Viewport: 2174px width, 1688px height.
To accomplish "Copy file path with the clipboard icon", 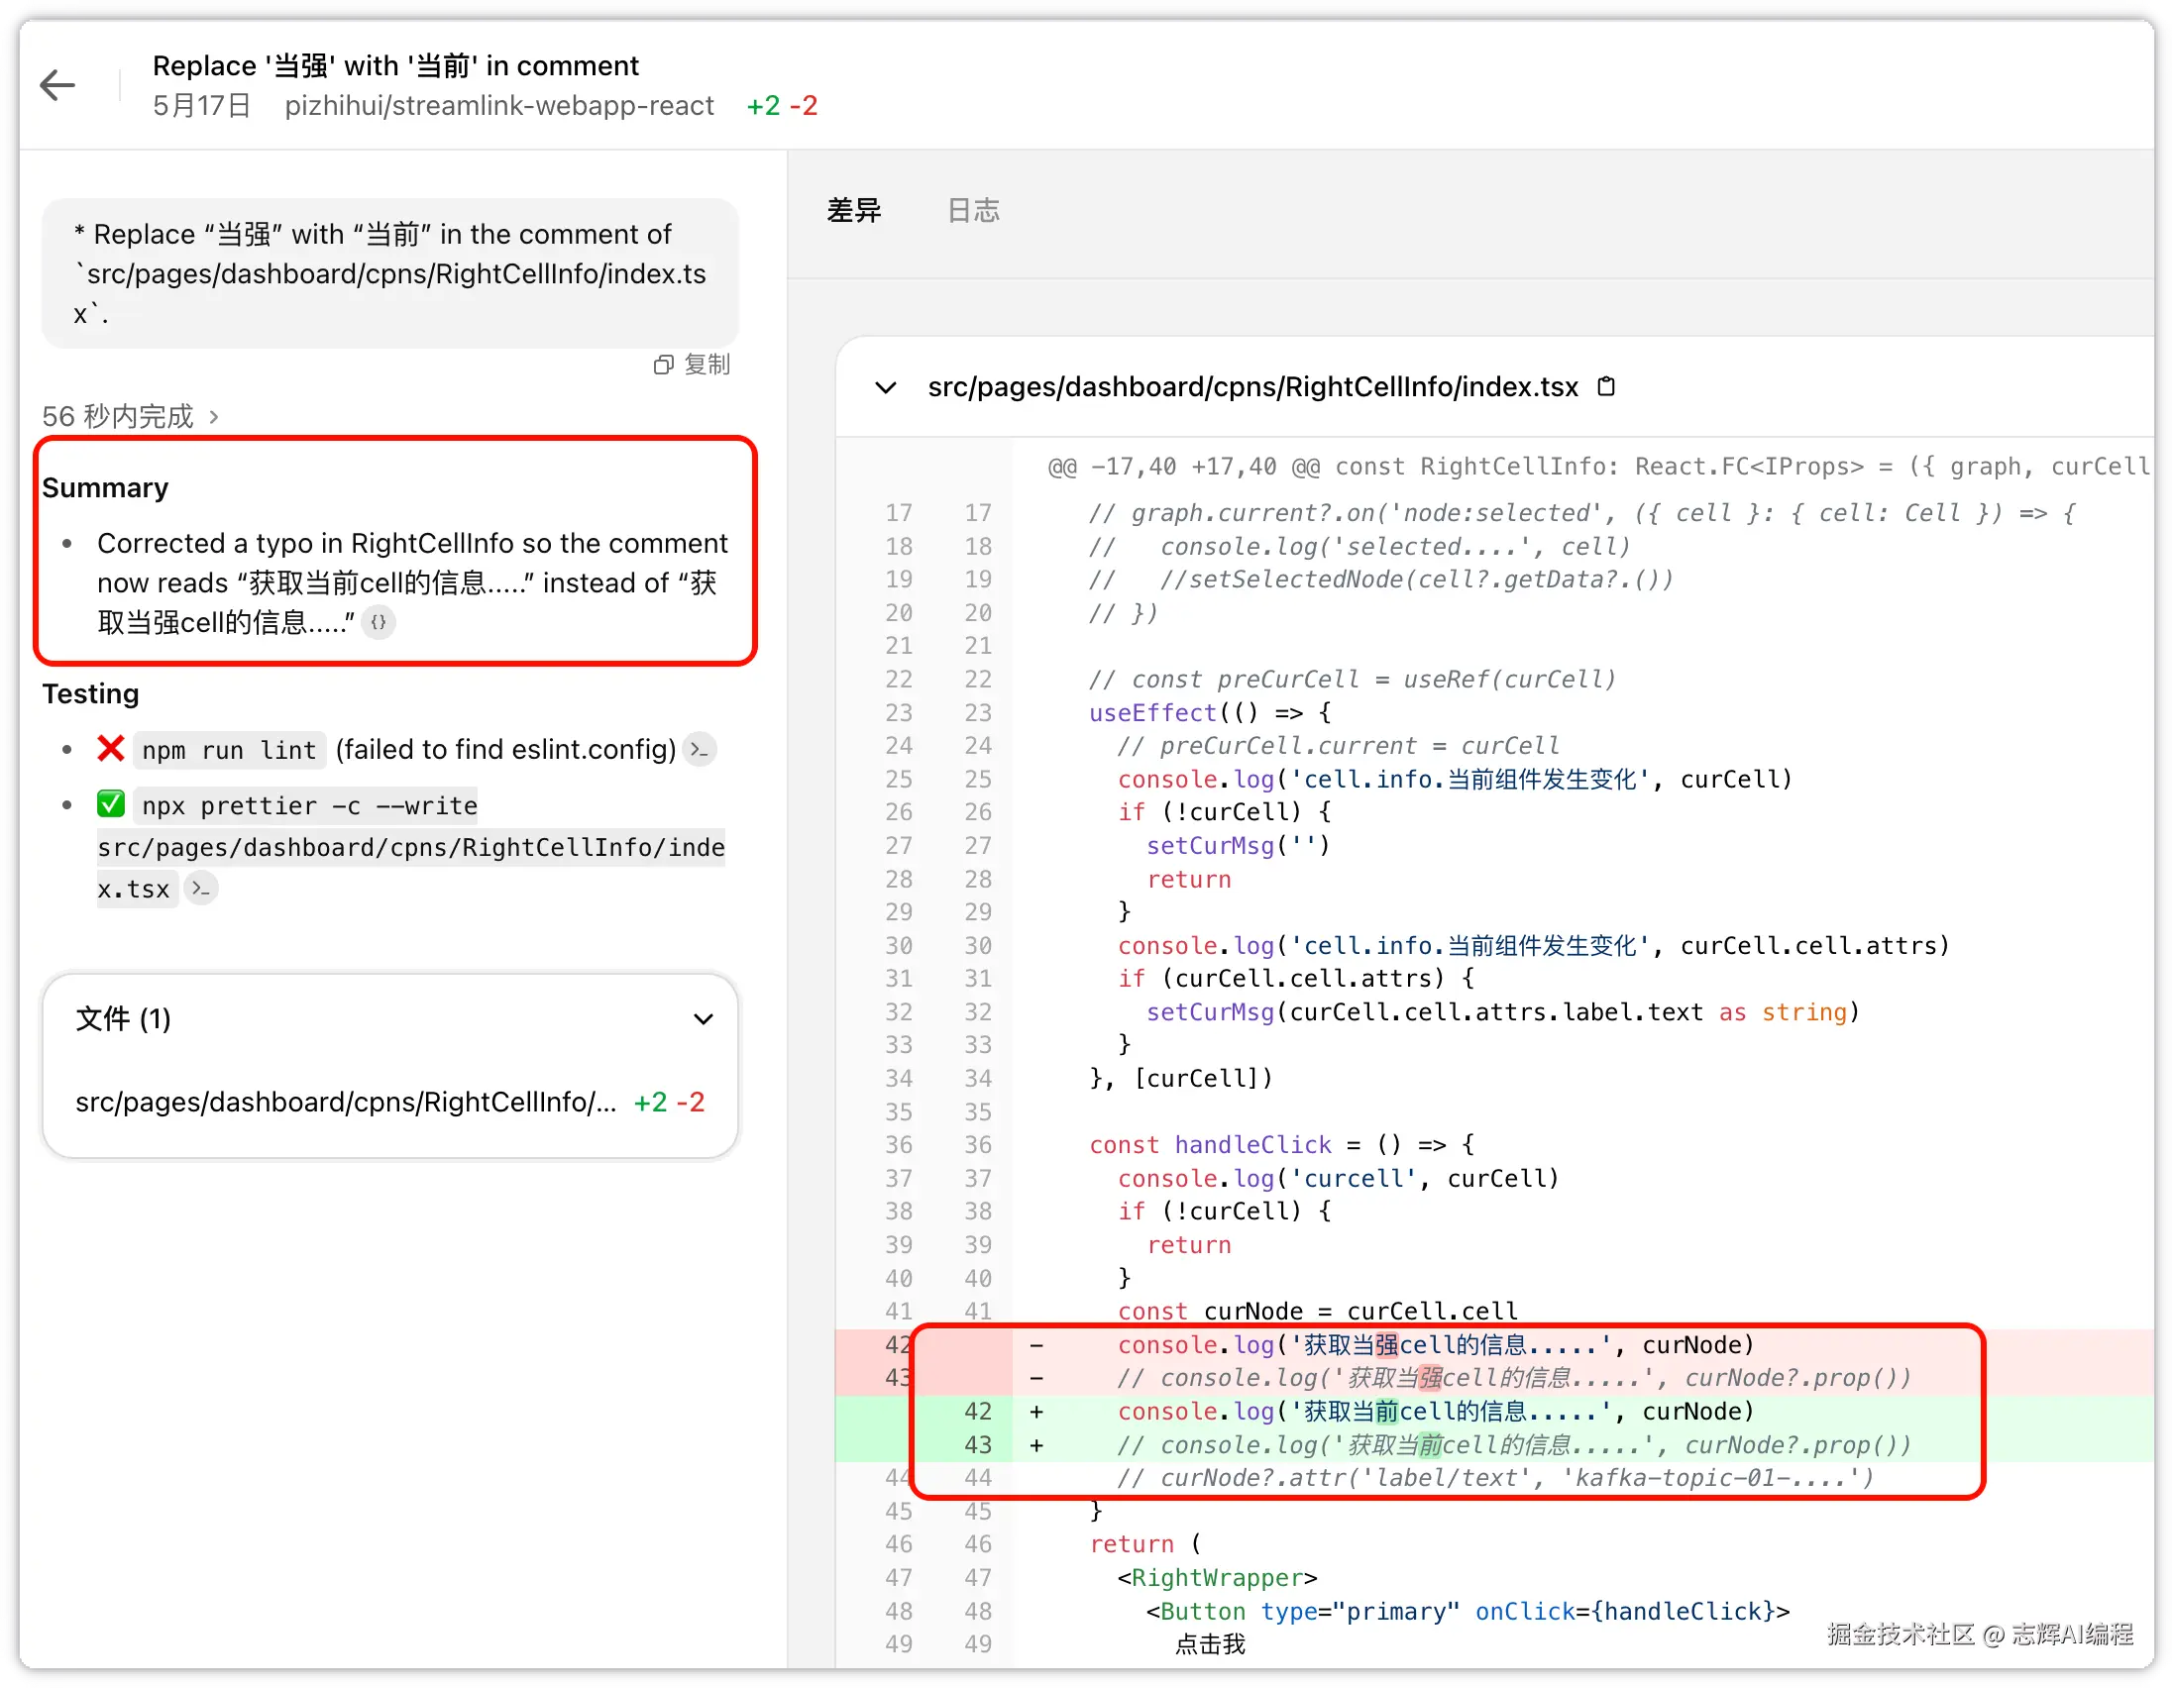I will 1605,386.
